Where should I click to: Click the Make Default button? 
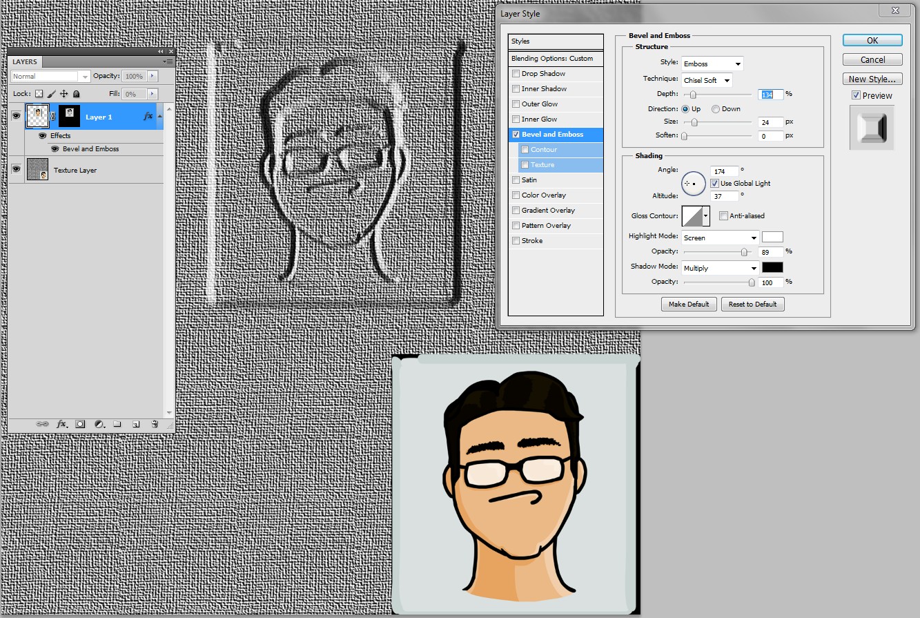click(689, 305)
